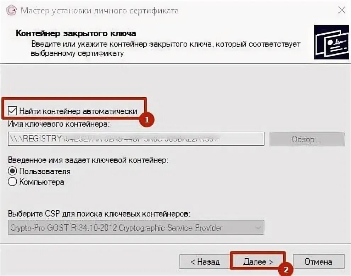
Task: Click the red step badge numbered 2
Action: click(286, 269)
